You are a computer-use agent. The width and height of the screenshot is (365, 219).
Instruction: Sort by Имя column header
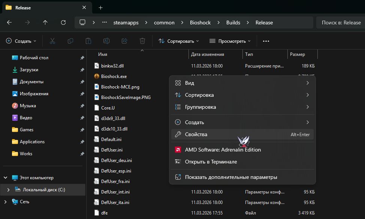(102, 54)
